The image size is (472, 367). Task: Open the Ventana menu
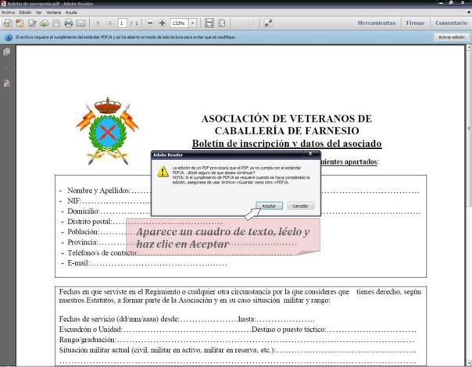[53, 12]
